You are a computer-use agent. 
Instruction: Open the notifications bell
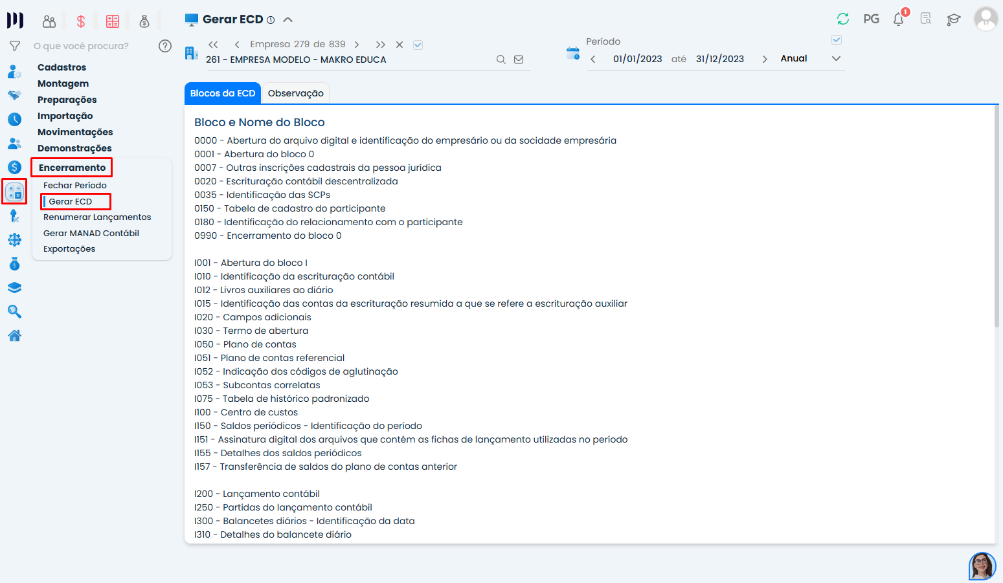[899, 19]
